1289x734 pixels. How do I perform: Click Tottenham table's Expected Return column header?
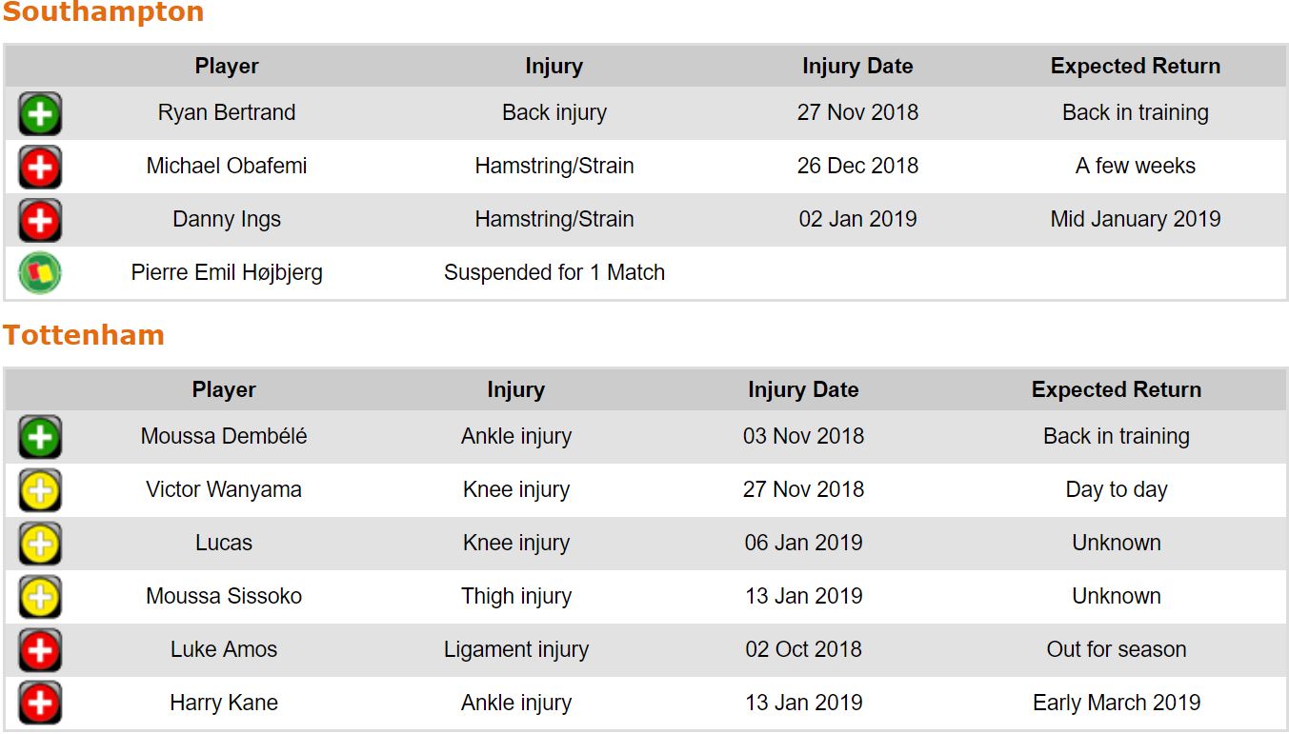pos(1116,390)
